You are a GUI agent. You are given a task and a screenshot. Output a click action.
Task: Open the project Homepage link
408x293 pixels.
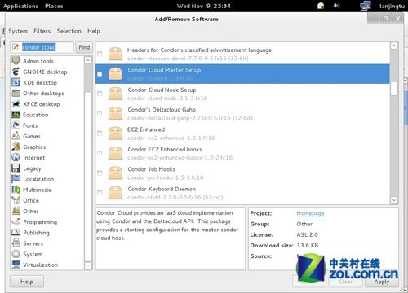point(310,213)
